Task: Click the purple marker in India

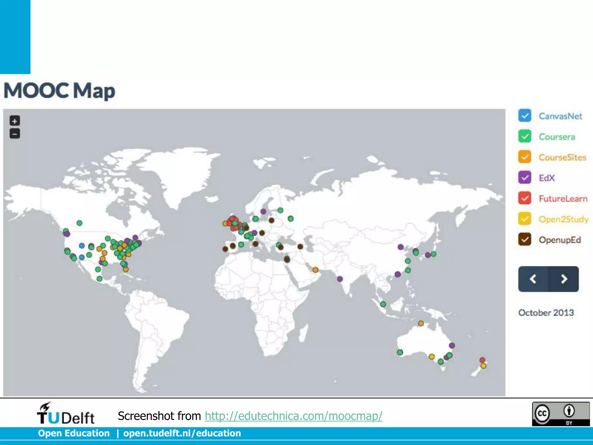Action: click(340, 279)
